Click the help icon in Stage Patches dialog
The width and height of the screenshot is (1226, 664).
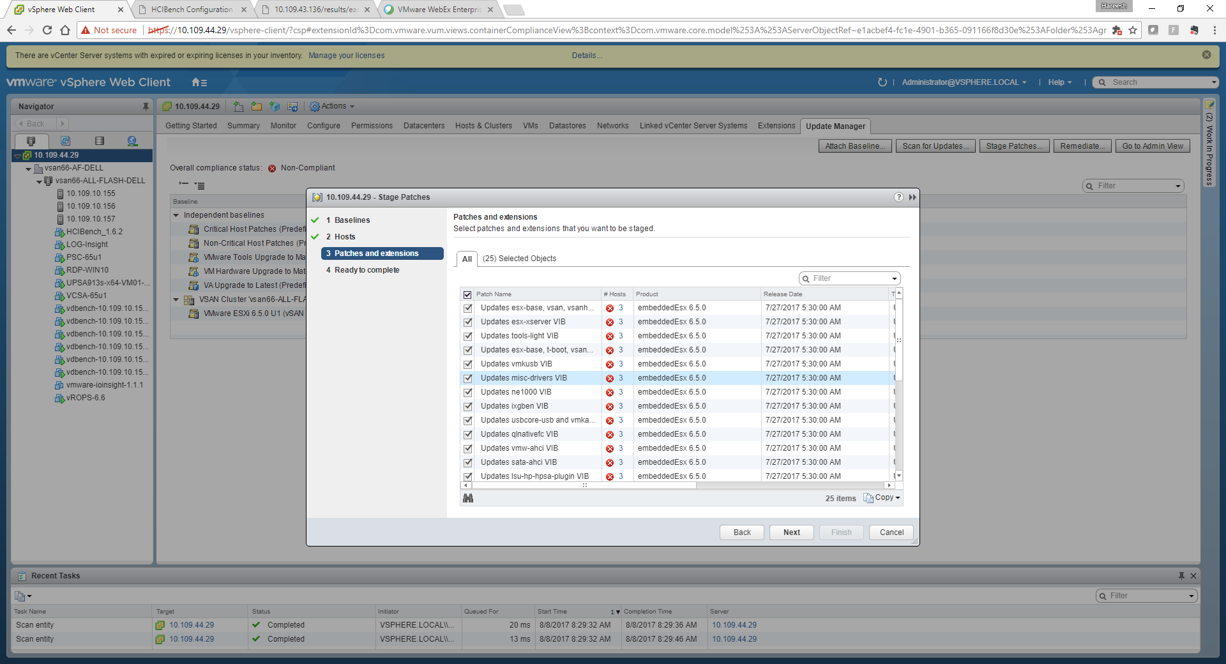(x=898, y=197)
